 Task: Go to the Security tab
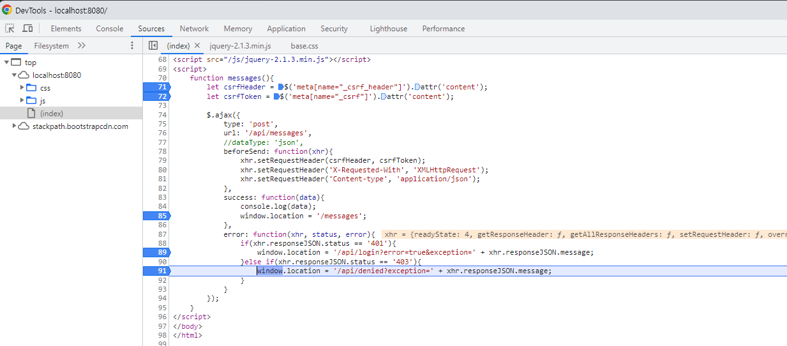point(334,29)
